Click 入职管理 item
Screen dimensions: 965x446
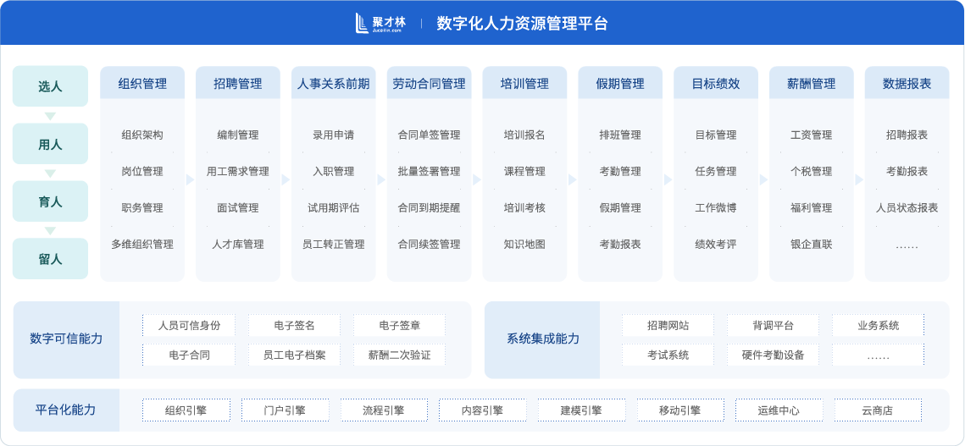point(334,171)
